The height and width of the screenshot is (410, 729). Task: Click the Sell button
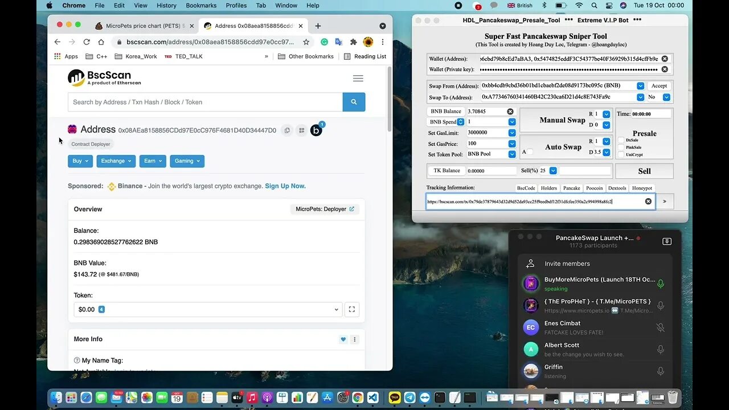pos(644,171)
